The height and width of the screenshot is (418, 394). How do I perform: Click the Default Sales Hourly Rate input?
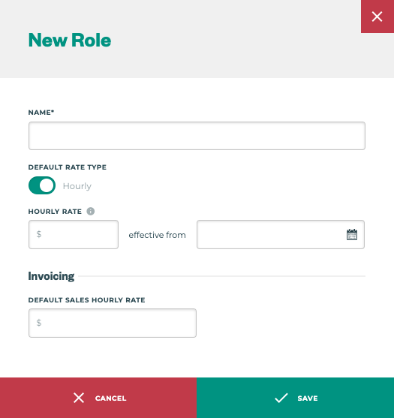(113, 323)
